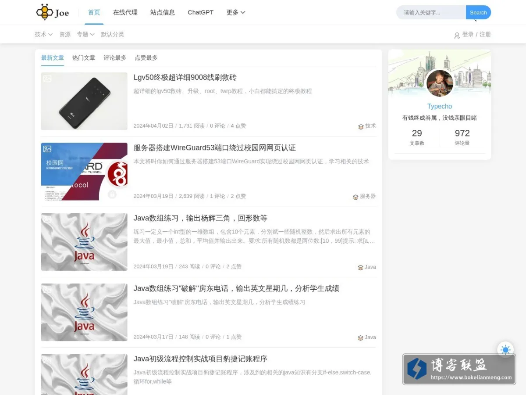
Task: Click the WireGuard 校园网 thumbnail
Action: pyautogui.click(x=84, y=172)
